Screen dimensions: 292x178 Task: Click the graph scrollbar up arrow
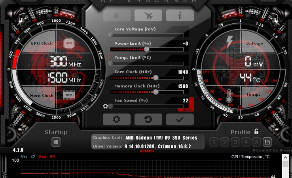coord(285,157)
